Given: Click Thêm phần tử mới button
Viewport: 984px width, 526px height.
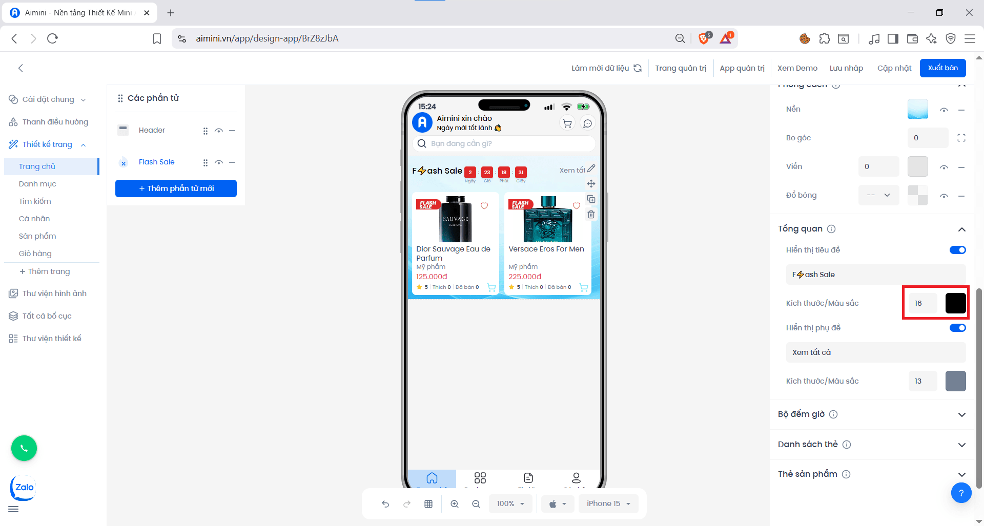Looking at the screenshot, I should coord(176,188).
